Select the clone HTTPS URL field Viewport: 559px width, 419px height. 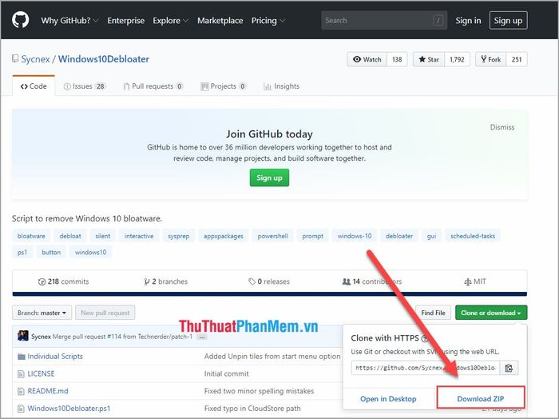426,368
